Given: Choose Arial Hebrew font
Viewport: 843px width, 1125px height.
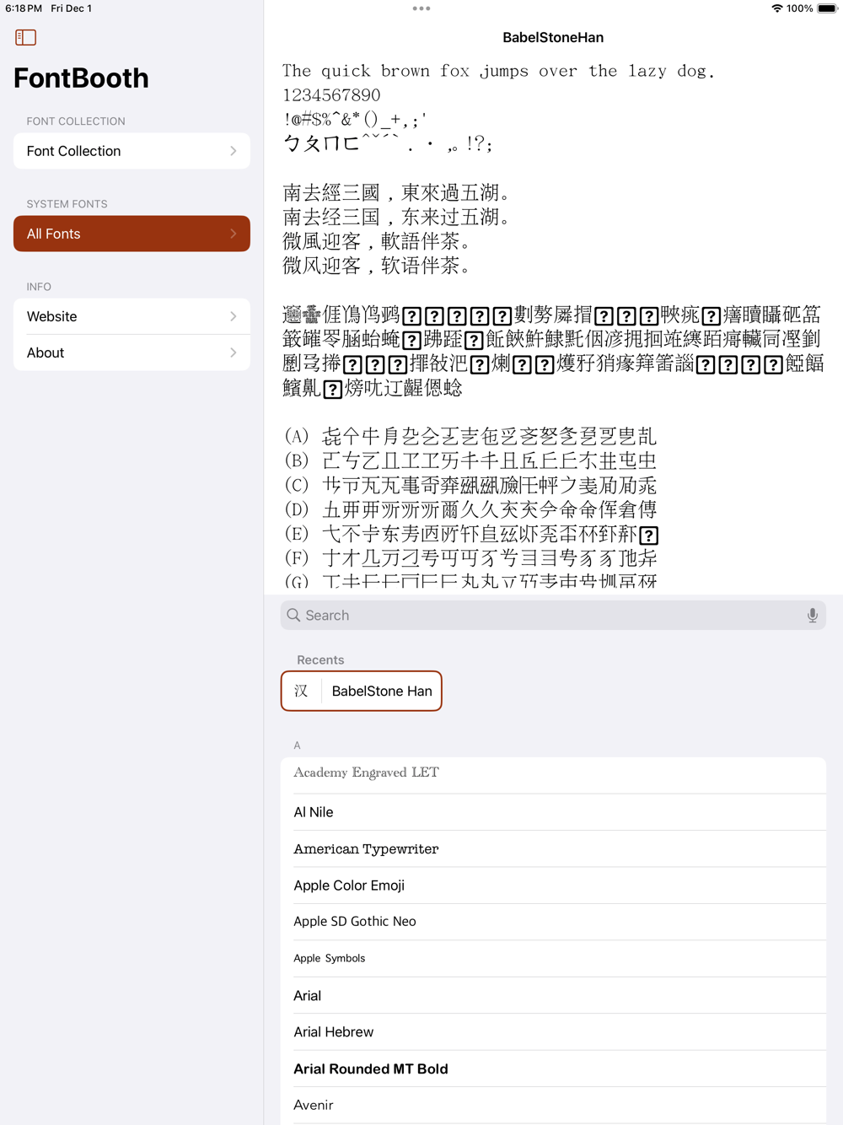Looking at the screenshot, I should (x=553, y=1032).
